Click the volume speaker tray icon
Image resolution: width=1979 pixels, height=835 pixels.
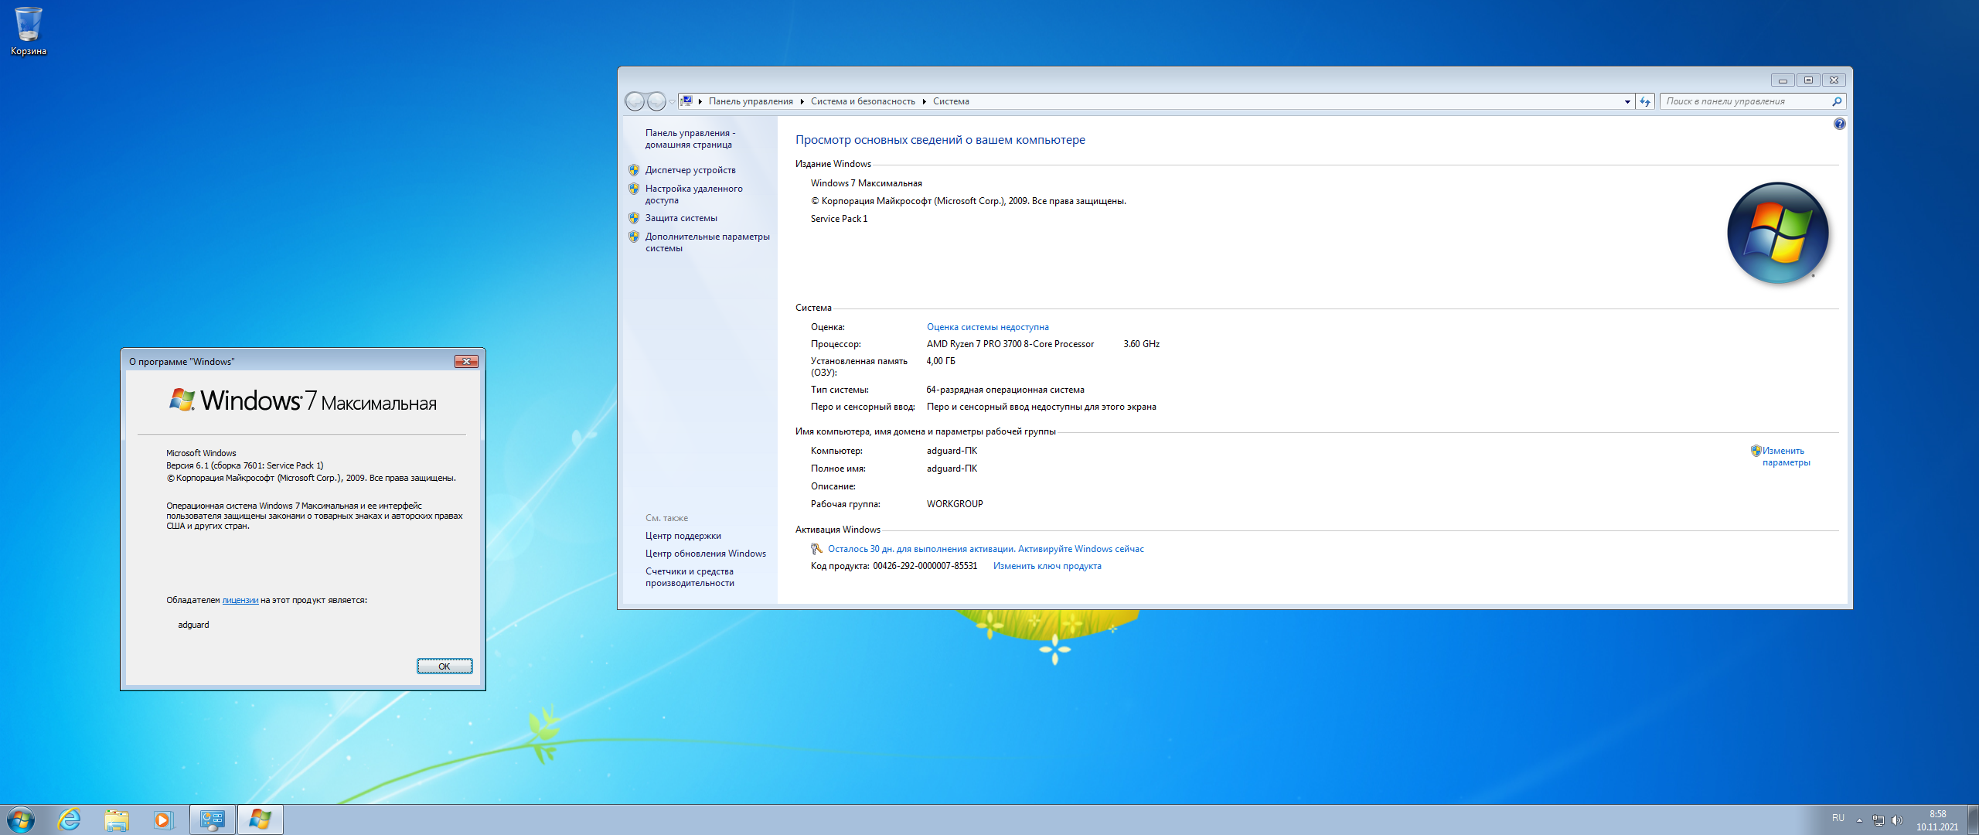tap(1896, 820)
